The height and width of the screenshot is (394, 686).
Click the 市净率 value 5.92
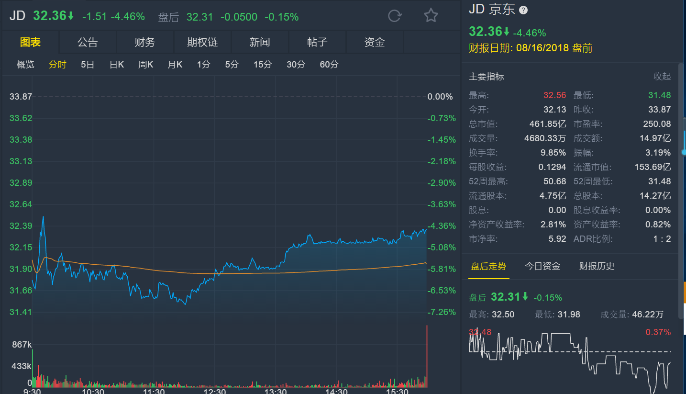[x=557, y=239]
